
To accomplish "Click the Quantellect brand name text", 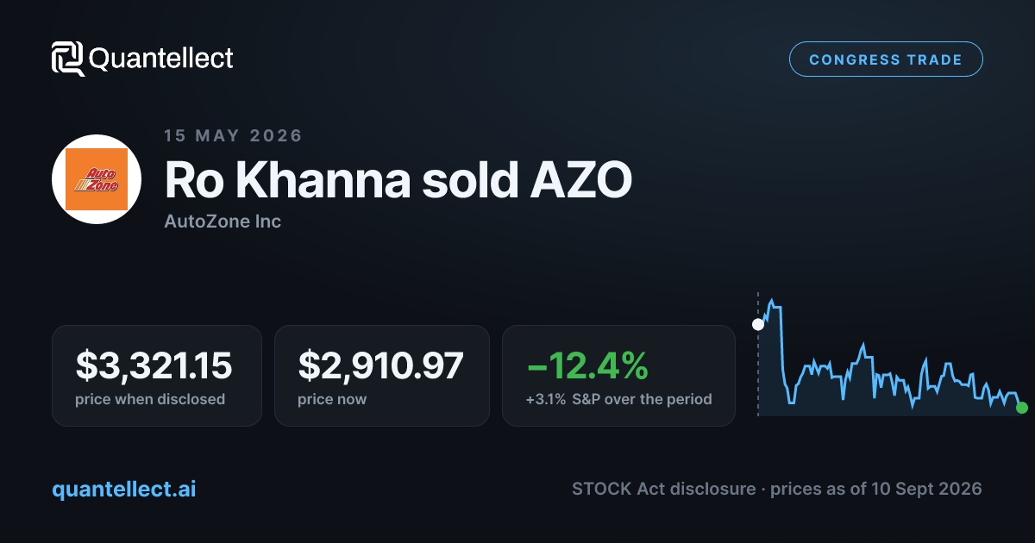I will 161,59.
